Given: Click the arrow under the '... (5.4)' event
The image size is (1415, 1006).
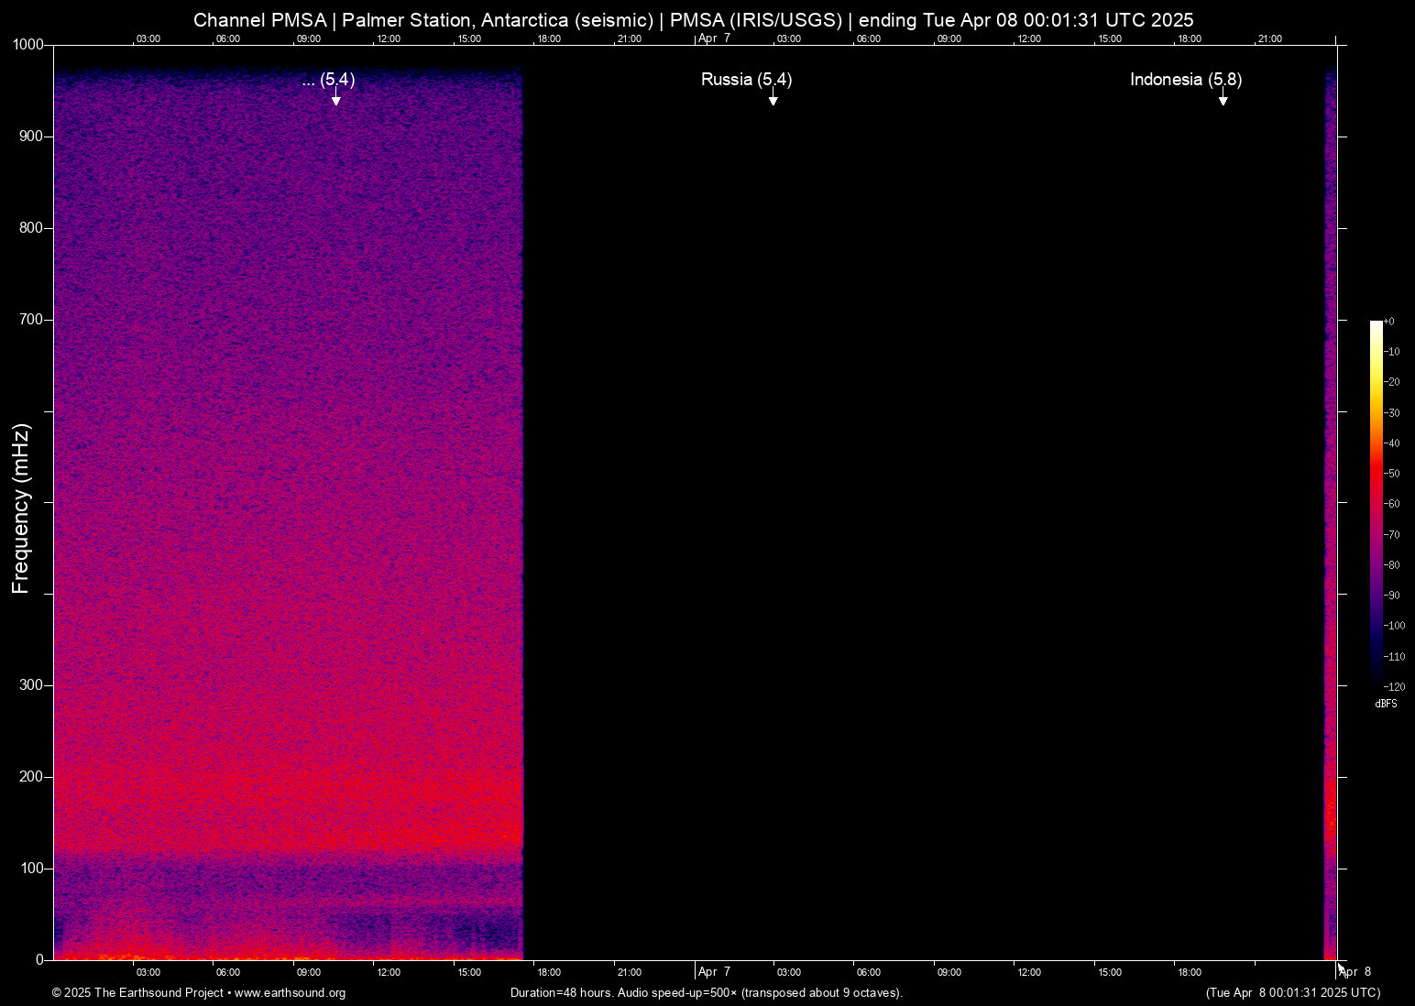Looking at the screenshot, I should click(x=336, y=99).
